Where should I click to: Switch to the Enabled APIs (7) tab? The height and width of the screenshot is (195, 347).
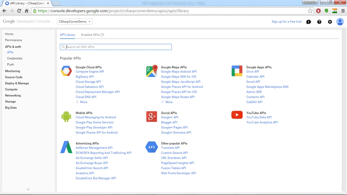[93, 35]
